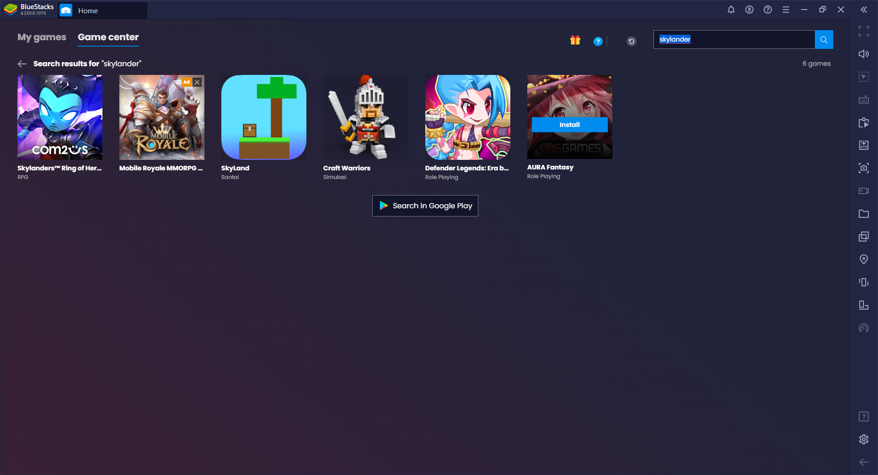The image size is (878, 475).
Task: Click the sidebar back arrow
Action: click(864, 462)
